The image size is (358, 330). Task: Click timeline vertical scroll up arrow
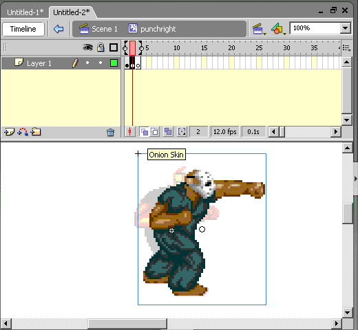coord(347,62)
